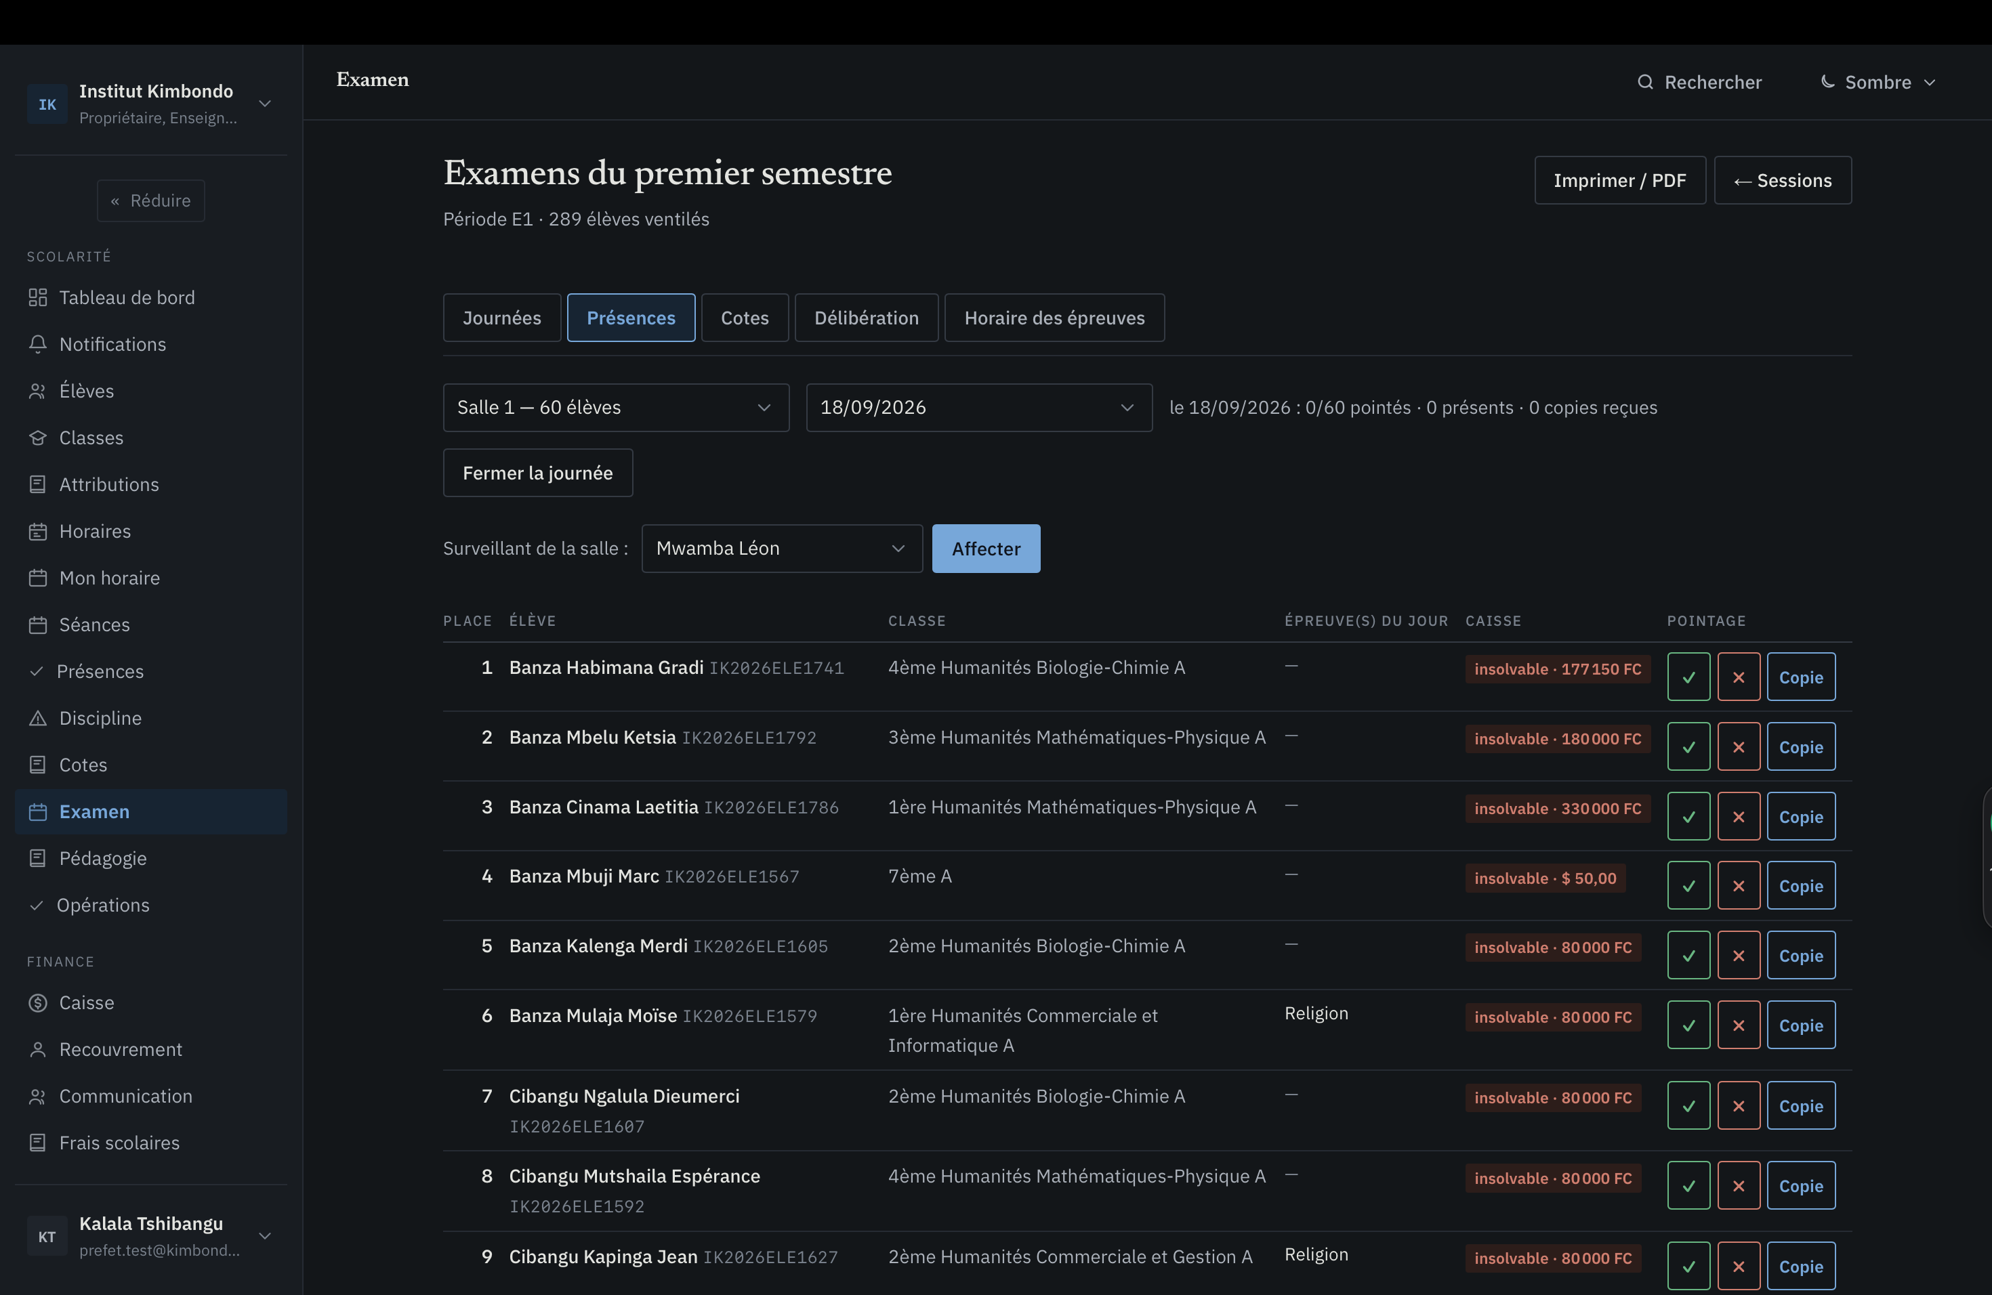This screenshot has height=1295, width=1992.
Task: Open Notifications bell in sidebar
Action: [150, 345]
